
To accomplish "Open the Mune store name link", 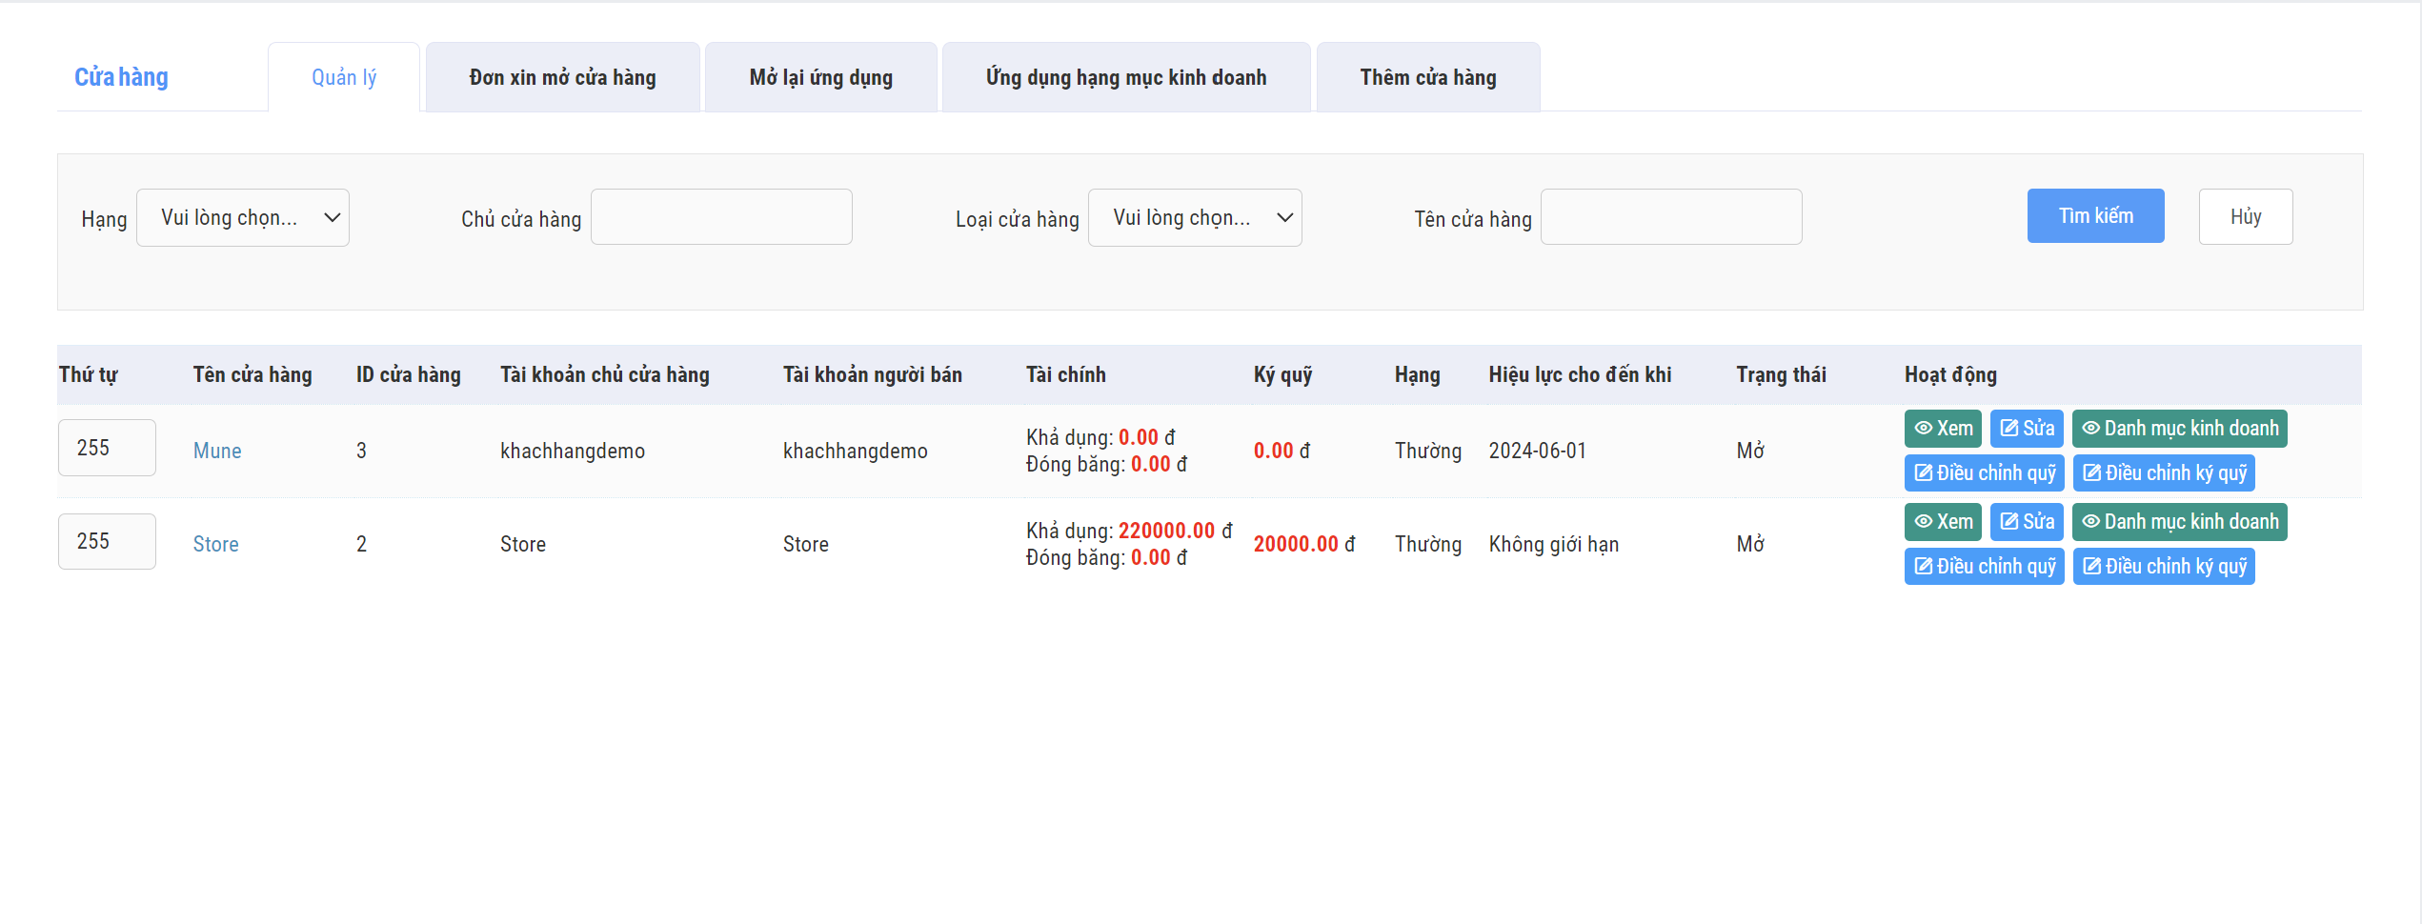I will pos(217,452).
